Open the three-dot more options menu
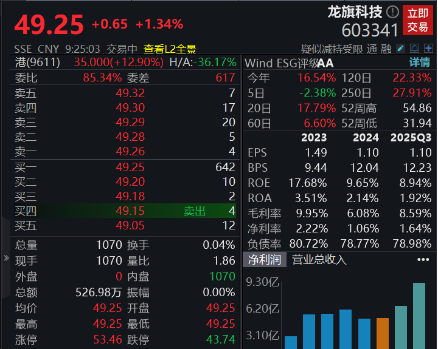Image resolution: width=438 pixels, height=349 pixels. point(423,260)
